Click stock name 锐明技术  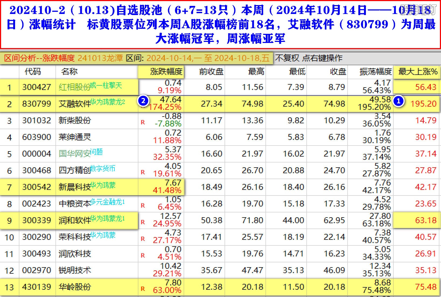click(x=75, y=270)
